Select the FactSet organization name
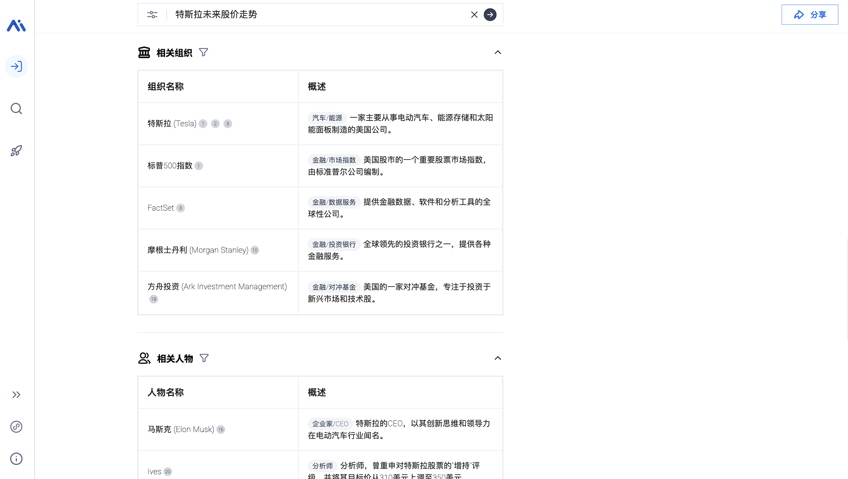848x479 pixels. point(161,208)
